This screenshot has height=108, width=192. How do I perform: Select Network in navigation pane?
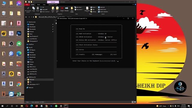[31, 88]
